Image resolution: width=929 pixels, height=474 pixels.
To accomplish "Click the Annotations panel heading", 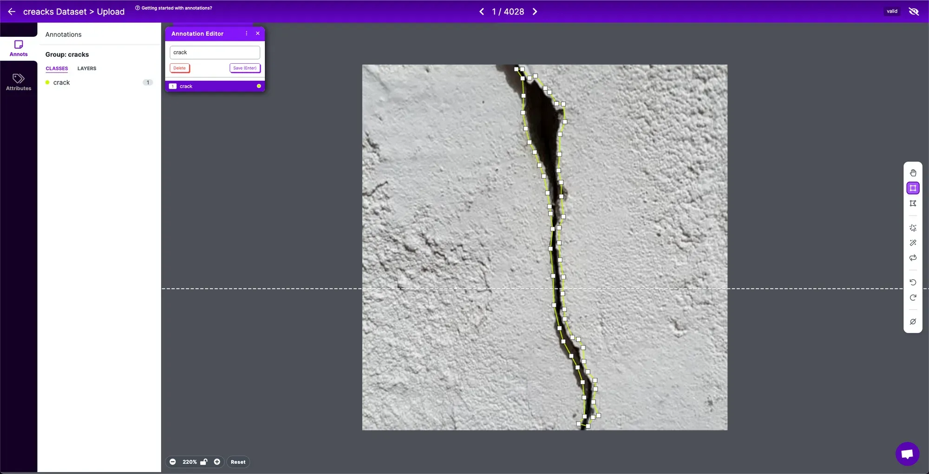I will tap(63, 34).
